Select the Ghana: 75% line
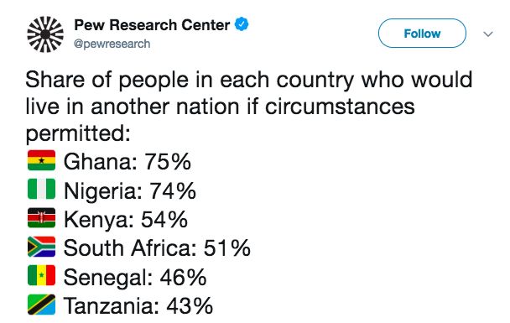The width and height of the screenshot is (510, 323). pos(127,161)
